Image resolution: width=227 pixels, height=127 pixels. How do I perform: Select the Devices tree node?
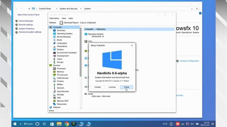[x=56, y=65]
